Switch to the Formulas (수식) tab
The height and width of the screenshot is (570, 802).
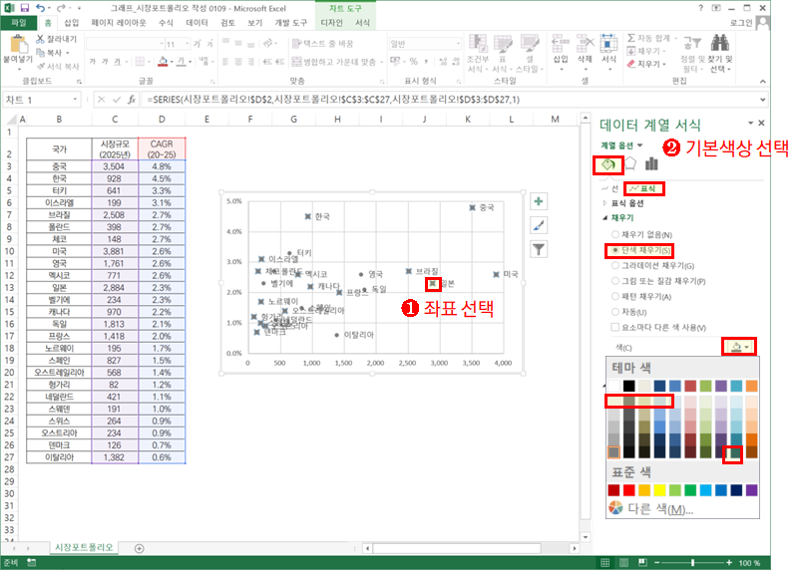click(x=166, y=23)
